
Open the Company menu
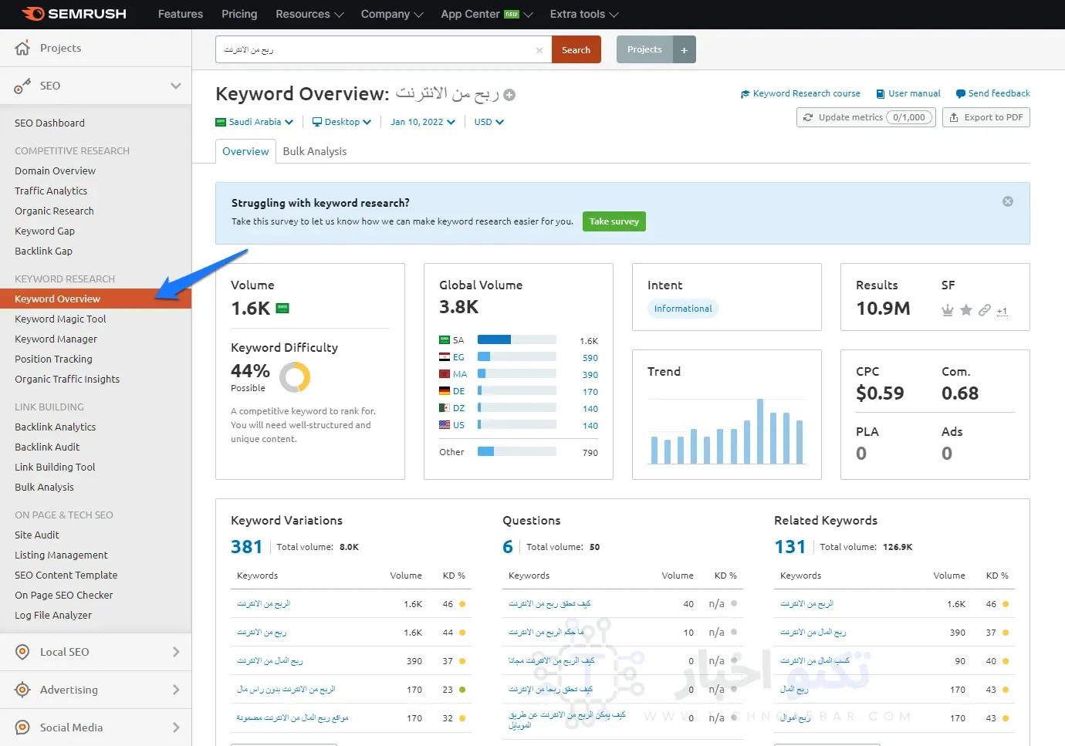(x=392, y=14)
